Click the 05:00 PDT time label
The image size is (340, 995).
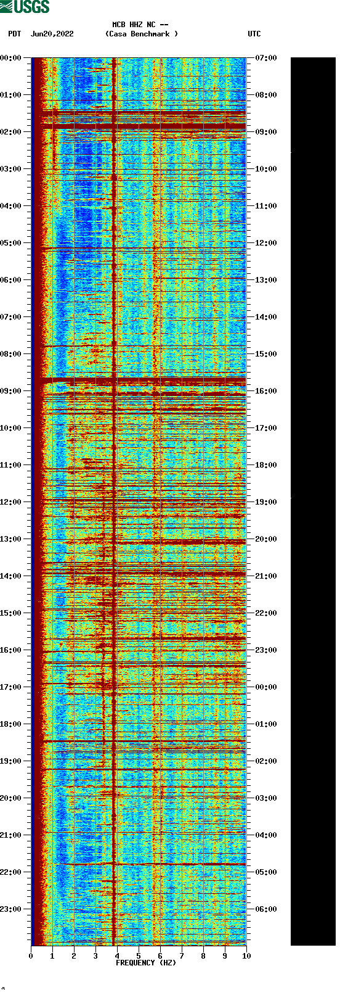click(x=10, y=243)
